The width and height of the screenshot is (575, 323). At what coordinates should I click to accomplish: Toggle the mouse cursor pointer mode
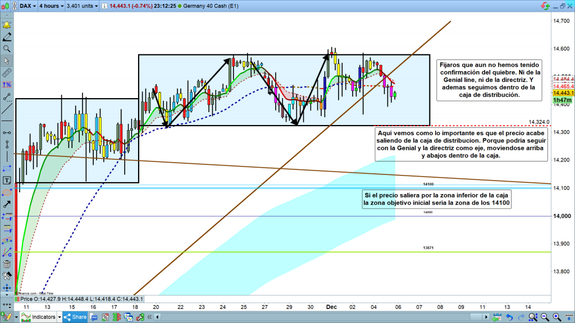click(x=7, y=61)
